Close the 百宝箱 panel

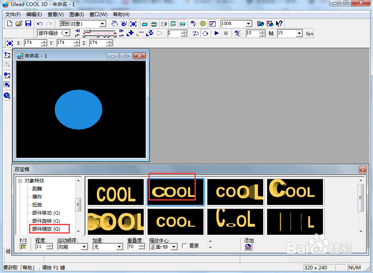363,170
